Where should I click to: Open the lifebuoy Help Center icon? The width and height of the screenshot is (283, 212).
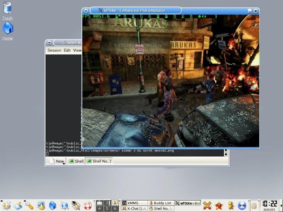(x=88, y=206)
